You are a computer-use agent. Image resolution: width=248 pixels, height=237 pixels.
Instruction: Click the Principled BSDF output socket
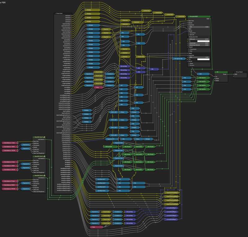pyautogui.click(x=210, y=19)
